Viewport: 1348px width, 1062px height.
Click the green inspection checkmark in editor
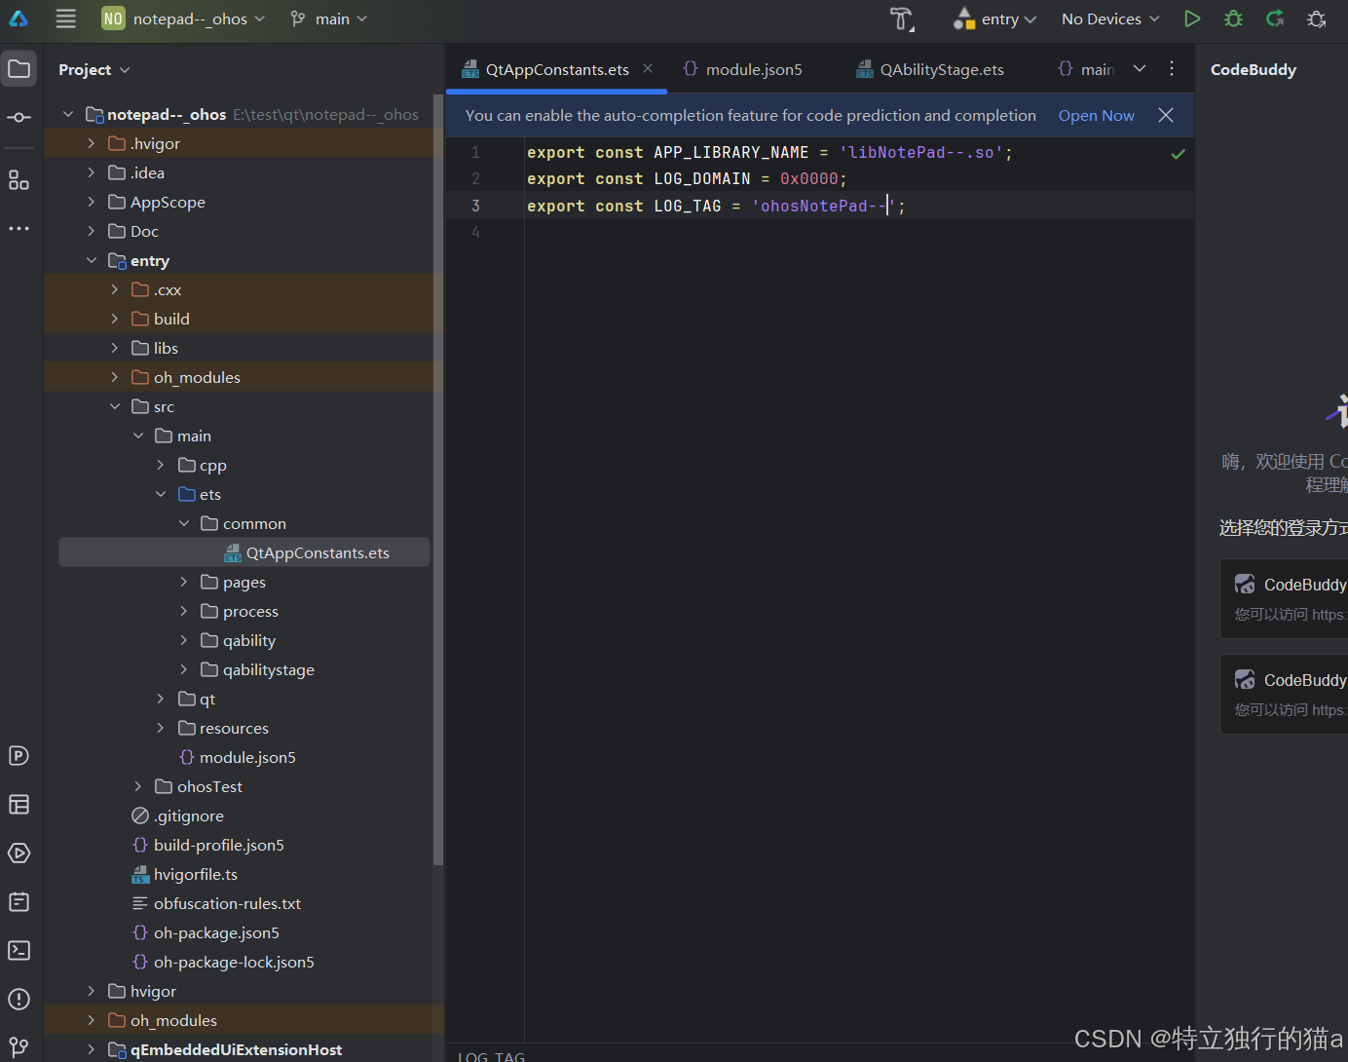point(1178,154)
